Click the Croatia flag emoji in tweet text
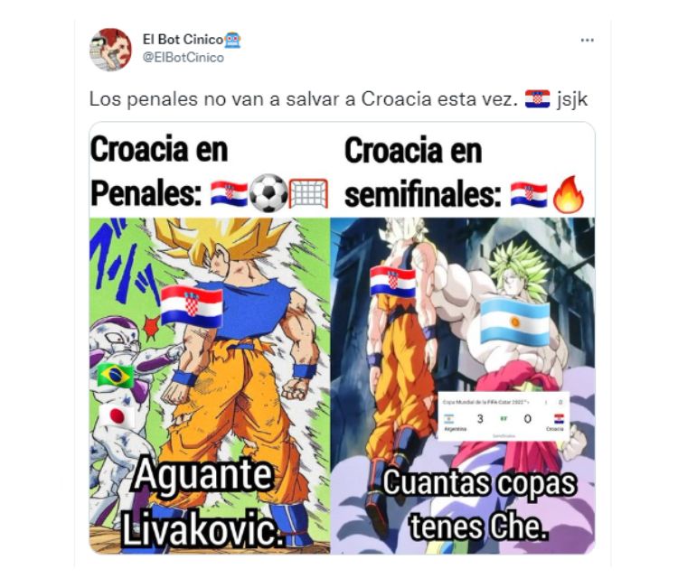The height and width of the screenshot is (587, 678). tap(537, 99)
